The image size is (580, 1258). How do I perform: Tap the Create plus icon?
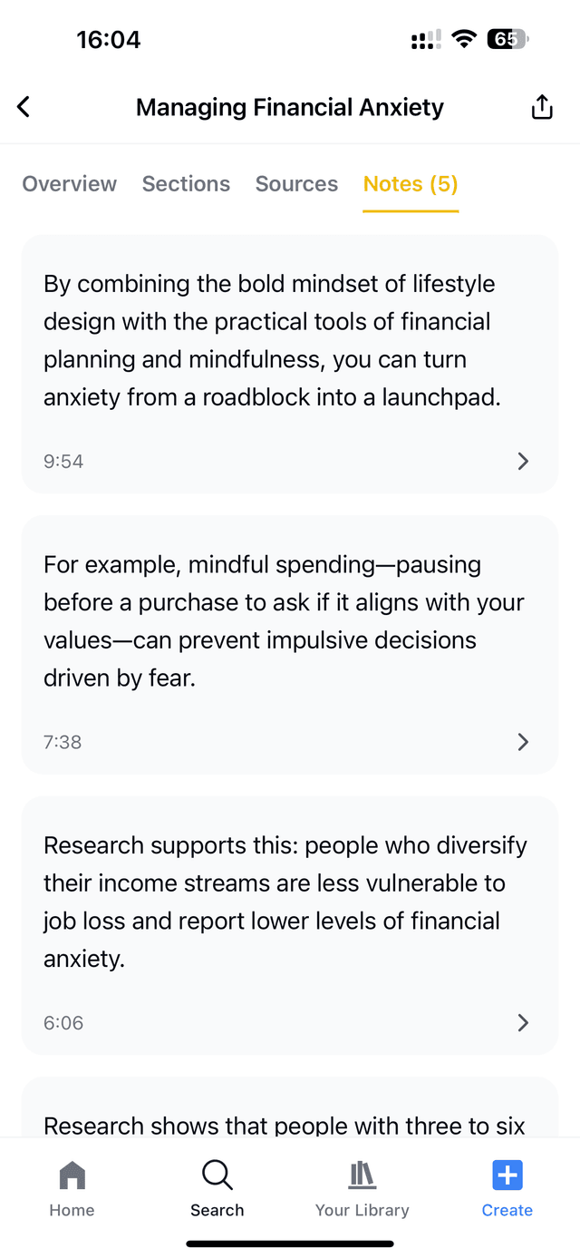(507, 1175)
